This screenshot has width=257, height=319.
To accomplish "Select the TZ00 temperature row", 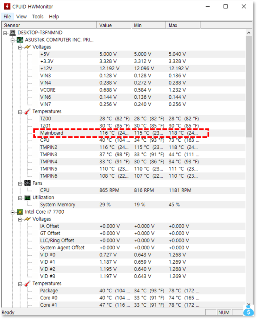I will click(142, 119).
